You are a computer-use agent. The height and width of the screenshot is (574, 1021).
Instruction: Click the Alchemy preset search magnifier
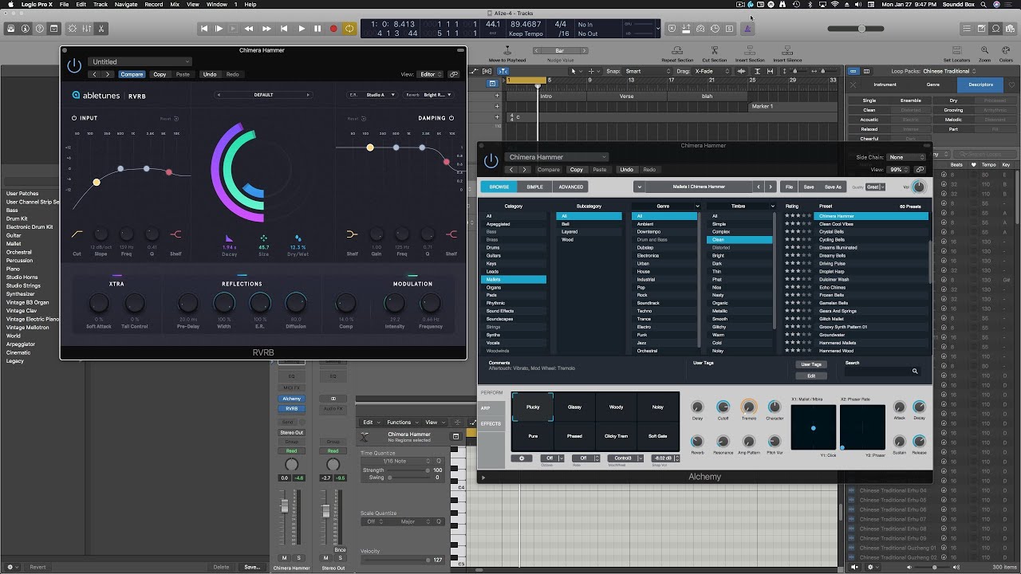click(x=915, y=372)
